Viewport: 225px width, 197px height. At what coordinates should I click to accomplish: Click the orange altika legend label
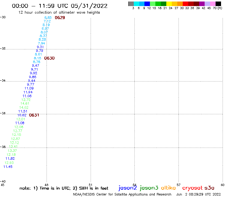[168, 188]
